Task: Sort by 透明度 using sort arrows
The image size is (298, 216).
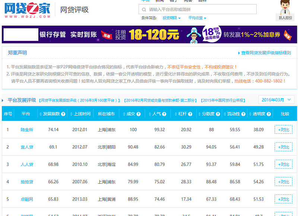Action: coord(250,114)
